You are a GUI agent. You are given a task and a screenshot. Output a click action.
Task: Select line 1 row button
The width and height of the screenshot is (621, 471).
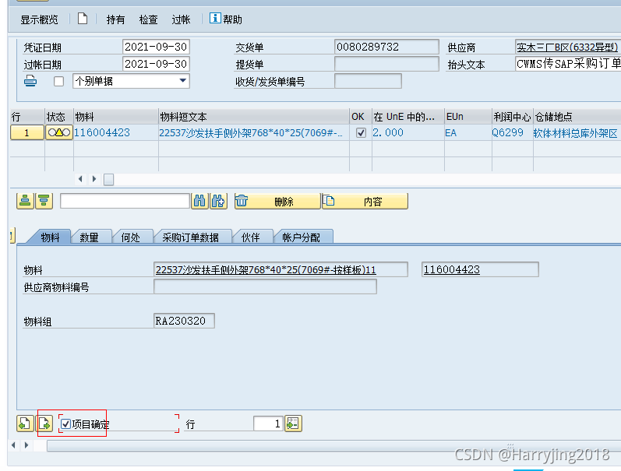(27, 132)
